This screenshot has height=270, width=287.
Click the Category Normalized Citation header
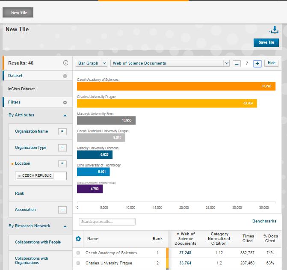[219, 239]
